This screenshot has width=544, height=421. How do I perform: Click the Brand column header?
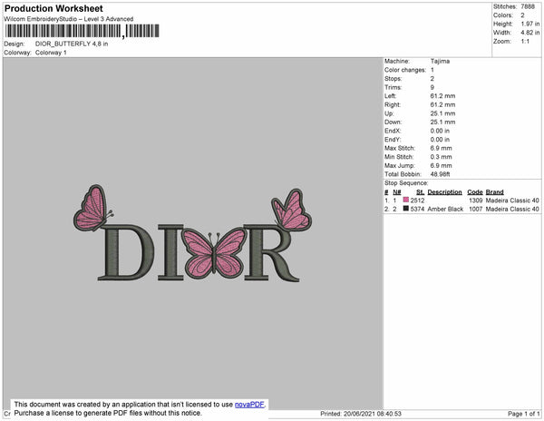point(494,192)
